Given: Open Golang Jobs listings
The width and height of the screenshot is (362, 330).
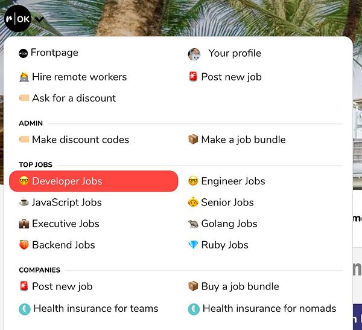Looking at the screenshot, I should (229, 224).
